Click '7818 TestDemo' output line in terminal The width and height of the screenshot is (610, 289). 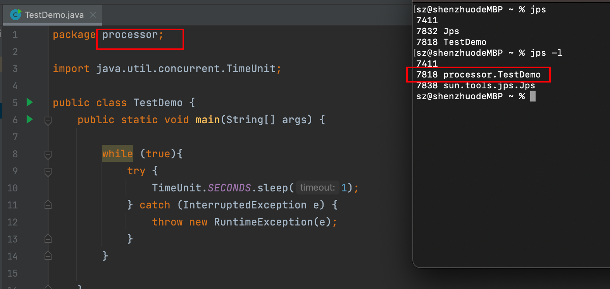click(451, 42)
